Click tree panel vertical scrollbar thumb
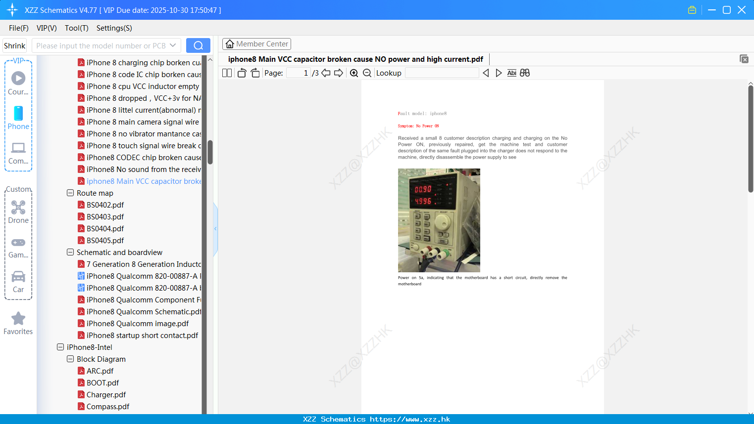 210,152
